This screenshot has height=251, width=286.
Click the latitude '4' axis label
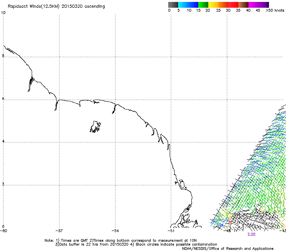3,141
